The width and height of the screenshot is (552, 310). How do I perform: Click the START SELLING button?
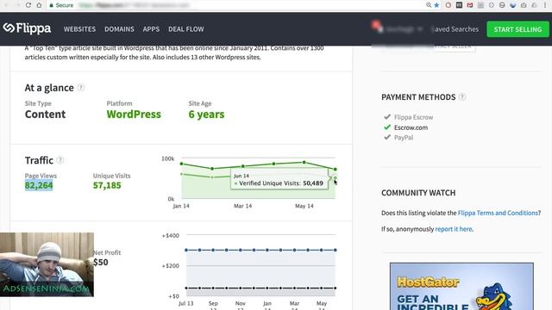pyautogui.click(x=517, y=29)
